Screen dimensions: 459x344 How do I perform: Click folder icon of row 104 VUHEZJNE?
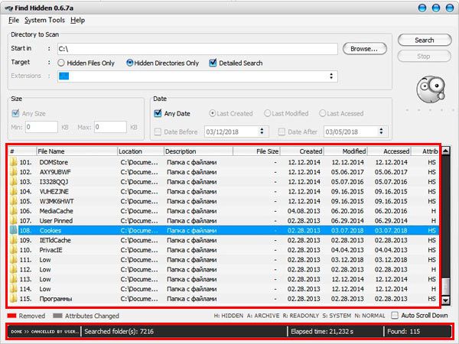tap(13, 191)
